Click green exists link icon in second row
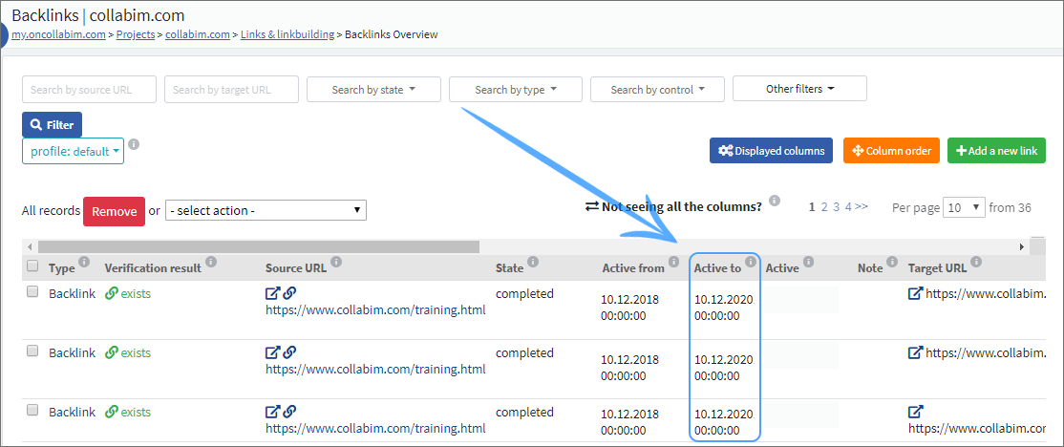The width and height of the screenshot is (1064, 447). coord(112,352)
